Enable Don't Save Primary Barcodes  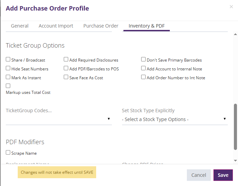[x=144, y=60]
